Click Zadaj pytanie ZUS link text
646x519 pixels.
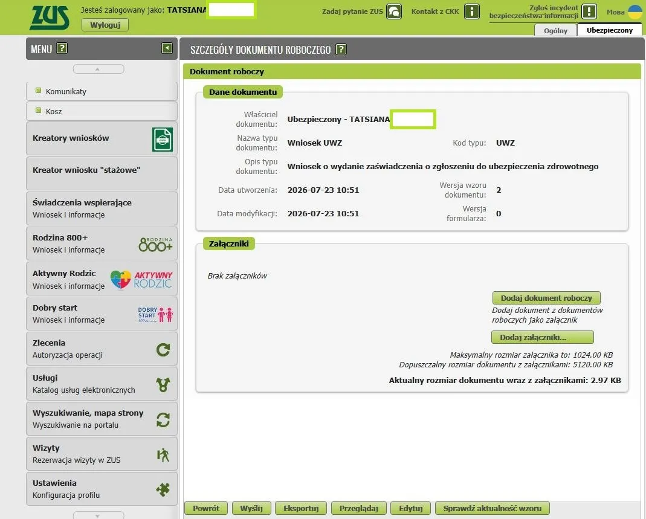pos(353,11)
